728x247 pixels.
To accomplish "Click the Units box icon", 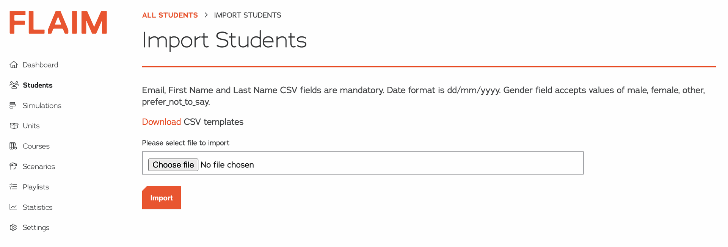I will (x=14, y=126).
